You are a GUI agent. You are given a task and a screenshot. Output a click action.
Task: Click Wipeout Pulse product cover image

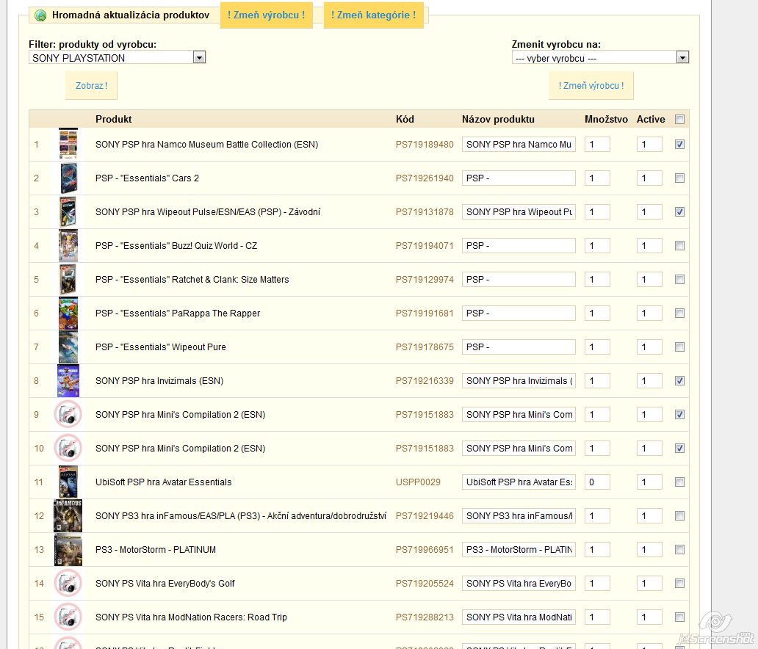[68, 211]
